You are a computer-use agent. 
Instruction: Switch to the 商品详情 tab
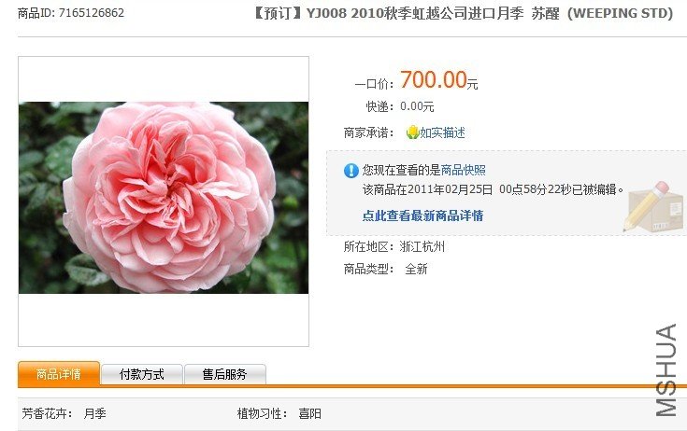tap(59, 374)
